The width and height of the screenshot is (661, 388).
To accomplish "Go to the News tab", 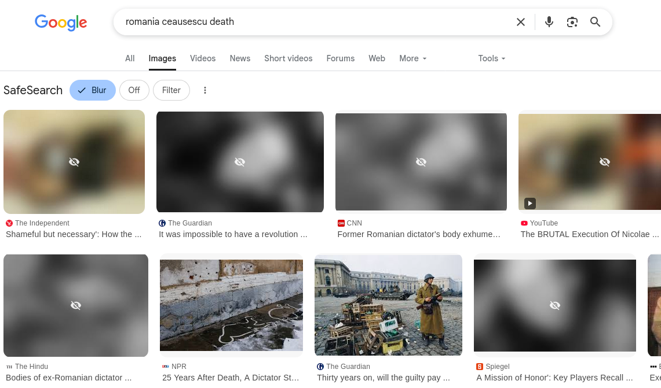I will pyautogui.click(x=240, y=58).
